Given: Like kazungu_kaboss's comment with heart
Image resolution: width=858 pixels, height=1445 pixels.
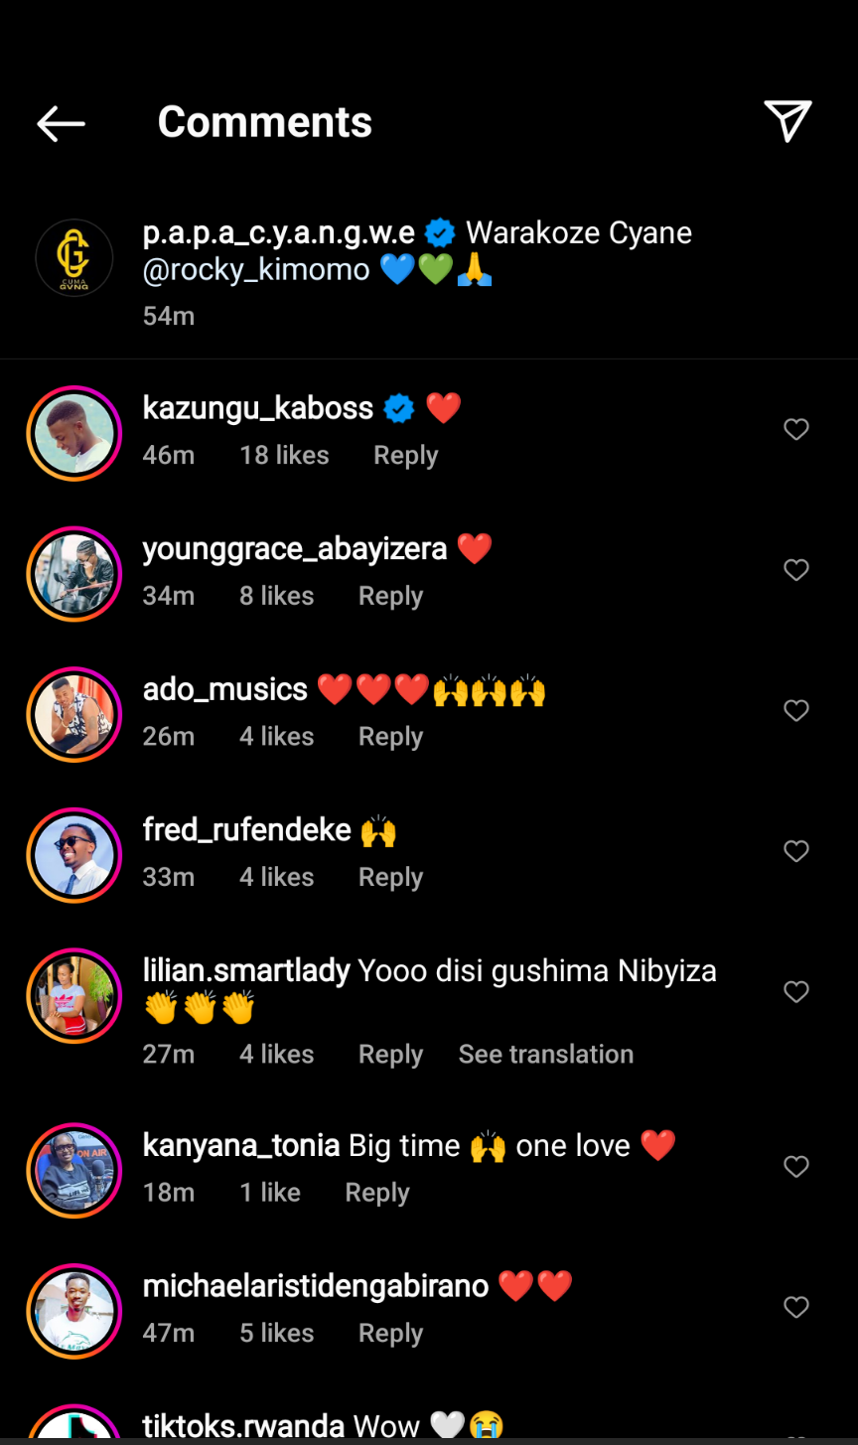Looking at the screenshot, I should pyautogui.click(x=796, y=429).
